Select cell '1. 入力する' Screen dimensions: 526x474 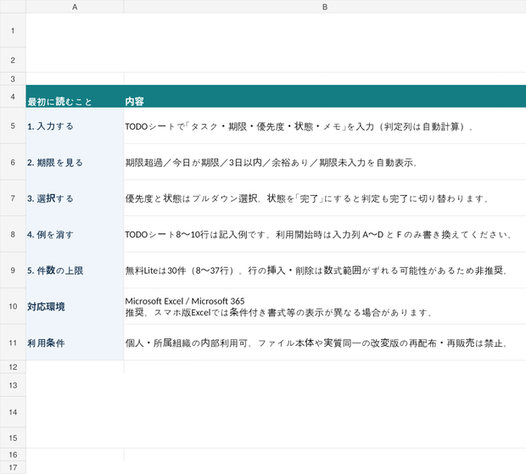(75, 125)
